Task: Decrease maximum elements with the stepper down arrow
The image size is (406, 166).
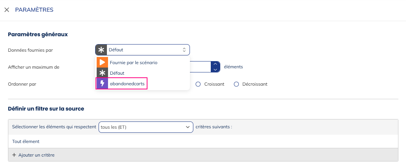Action: [x=215, y=69]
